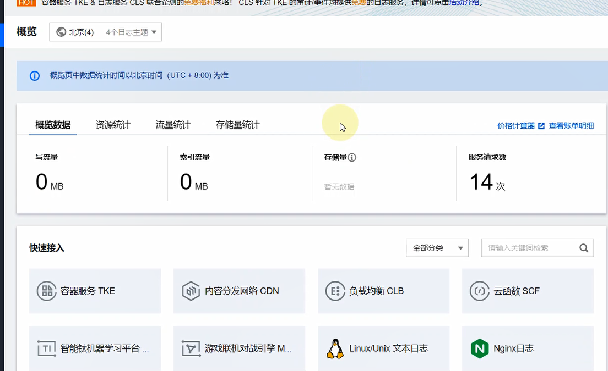The height and width of the screenshot is (371, 608).
Task: Switch to the 资源统计 tab
Action: tap(113, 125)
